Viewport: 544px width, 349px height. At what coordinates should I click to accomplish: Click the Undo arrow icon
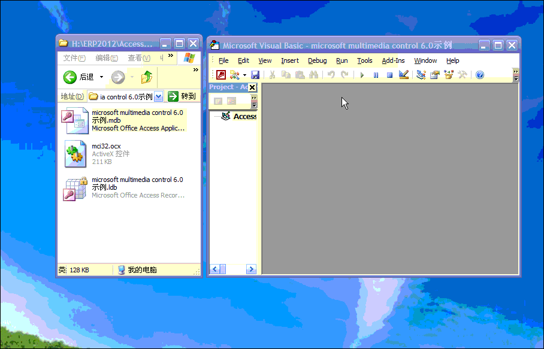coord(331,75)
